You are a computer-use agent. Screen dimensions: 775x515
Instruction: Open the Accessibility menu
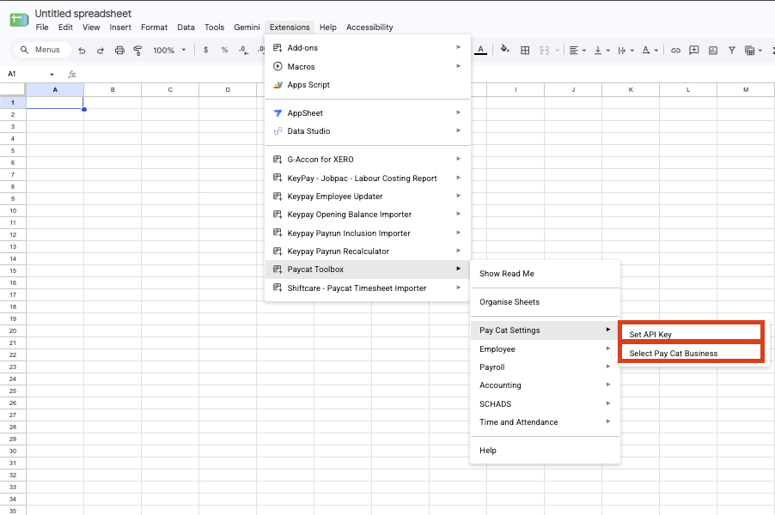pyautogui.click(x=369, y=27)
